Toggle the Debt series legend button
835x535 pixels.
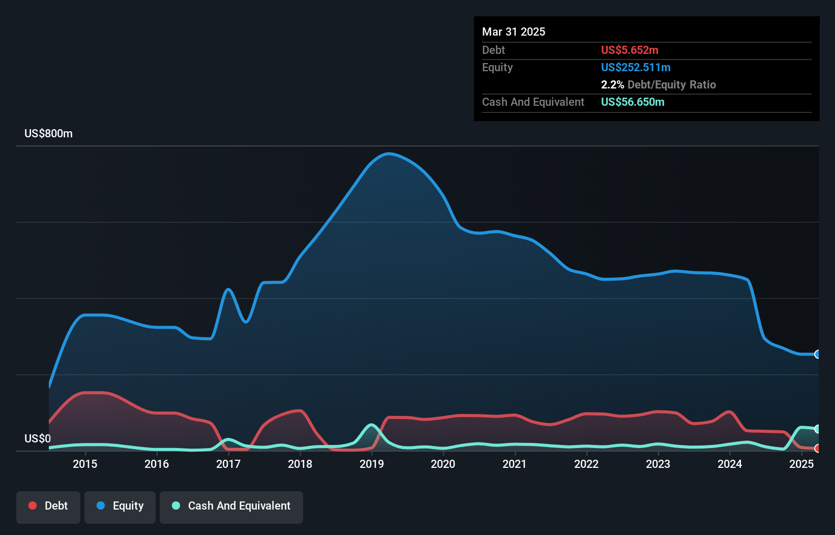(x=48, y=507)
